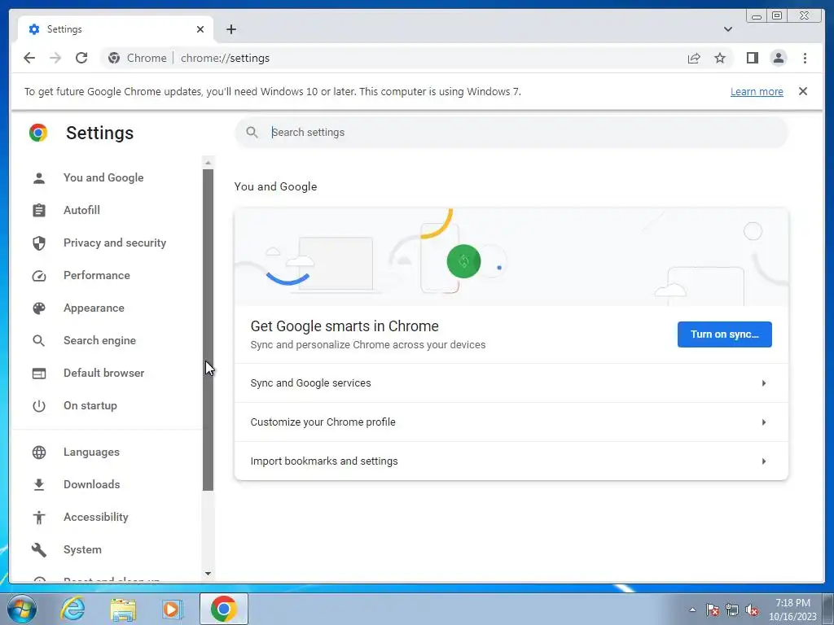Expand Import bookmarks and settings row
The image size is (834, 625).
tap(511, 461)
